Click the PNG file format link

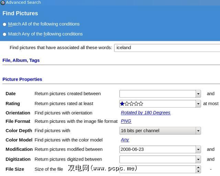[x=126, y=121]
